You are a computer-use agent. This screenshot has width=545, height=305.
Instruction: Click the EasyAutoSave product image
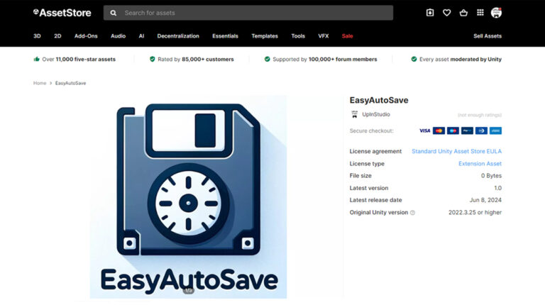[188, 197]
